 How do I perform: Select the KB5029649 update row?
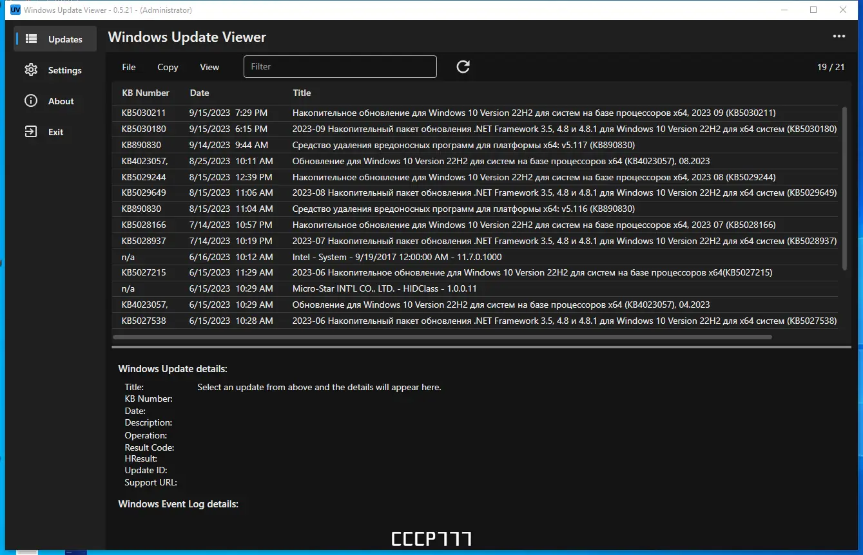click(x=476, y=193)
